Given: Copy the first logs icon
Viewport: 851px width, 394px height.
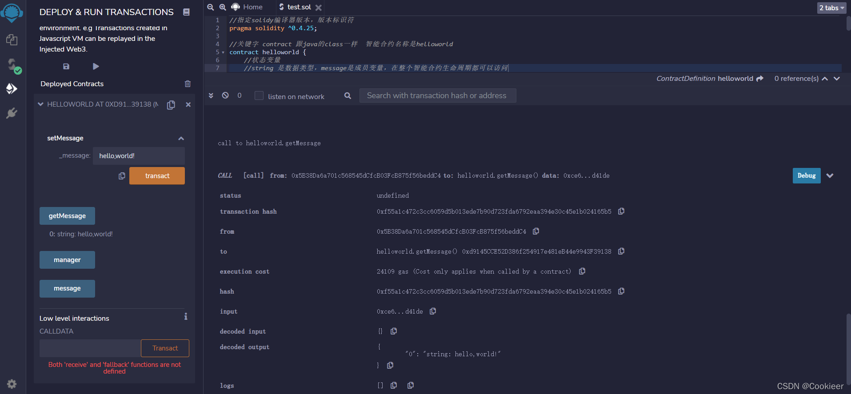Looking at the screenshot, I should (394, 386).
